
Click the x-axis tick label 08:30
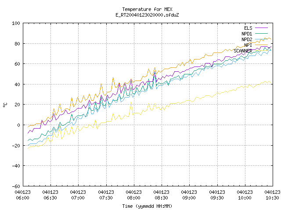tap(162, 198)
